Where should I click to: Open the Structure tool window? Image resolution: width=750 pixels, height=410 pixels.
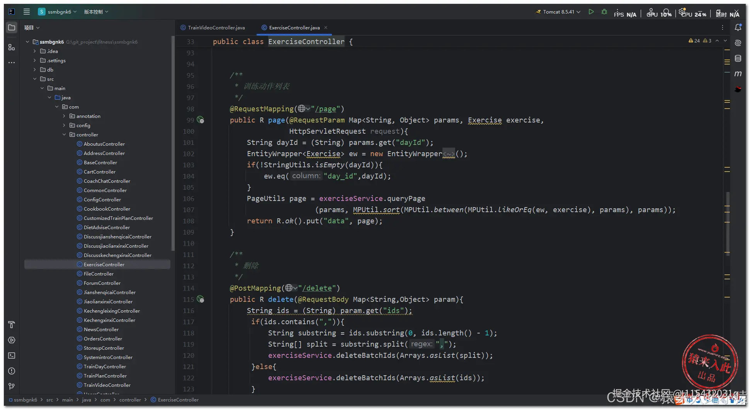click(12, 47)
